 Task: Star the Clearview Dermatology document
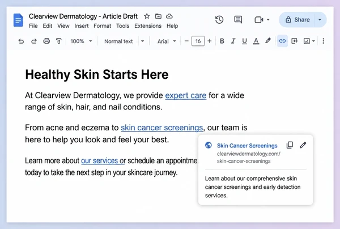pos(147,16)
